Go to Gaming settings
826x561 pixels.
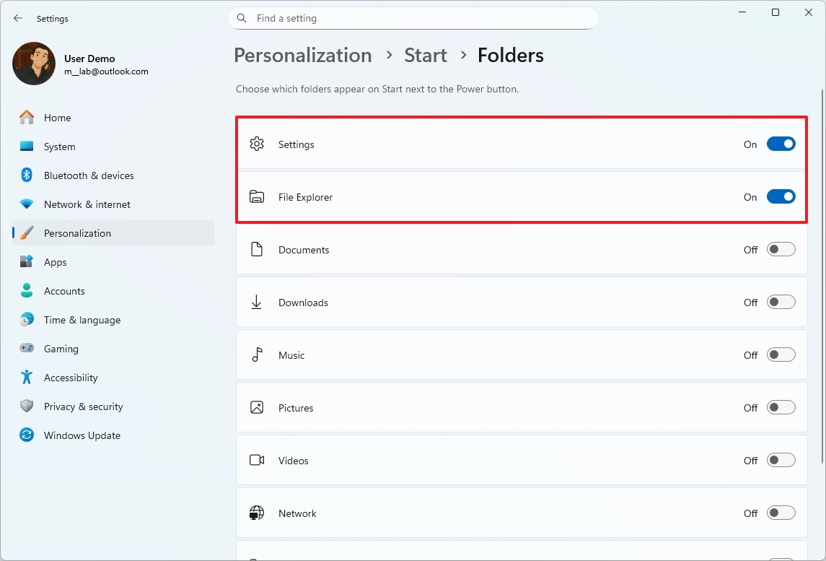click(61, 349)
